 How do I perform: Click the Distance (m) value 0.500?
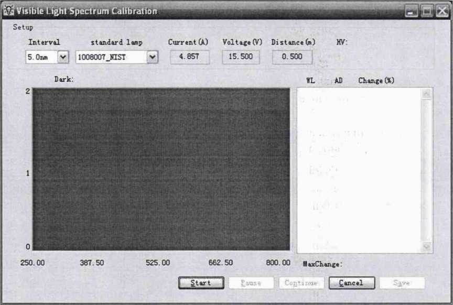pyautogui.click(x=292, y=57)
